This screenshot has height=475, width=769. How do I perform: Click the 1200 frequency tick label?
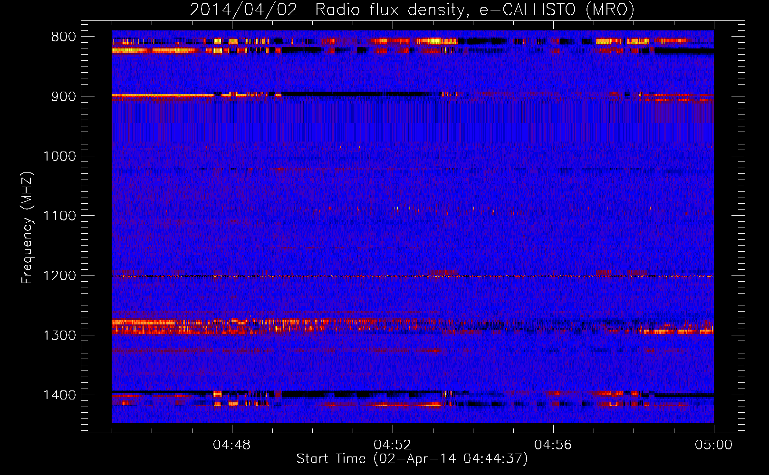pos(59,276)
